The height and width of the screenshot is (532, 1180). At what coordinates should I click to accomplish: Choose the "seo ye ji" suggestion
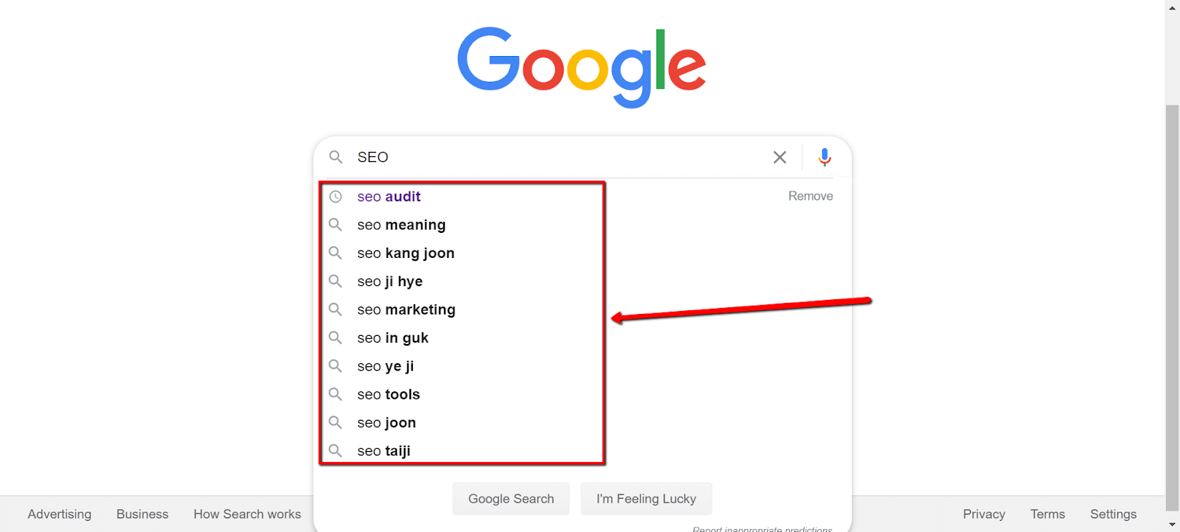[385, 366]
